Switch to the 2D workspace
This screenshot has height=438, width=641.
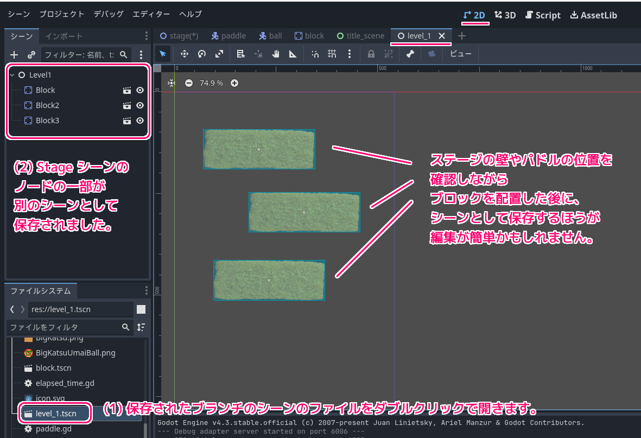pyautogui.click(x=474, y=15)
